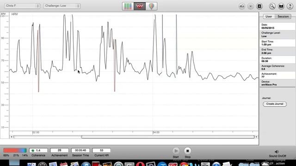Click the green coherence indicator dot
The image size is (296, 166).
click(33, 151)
